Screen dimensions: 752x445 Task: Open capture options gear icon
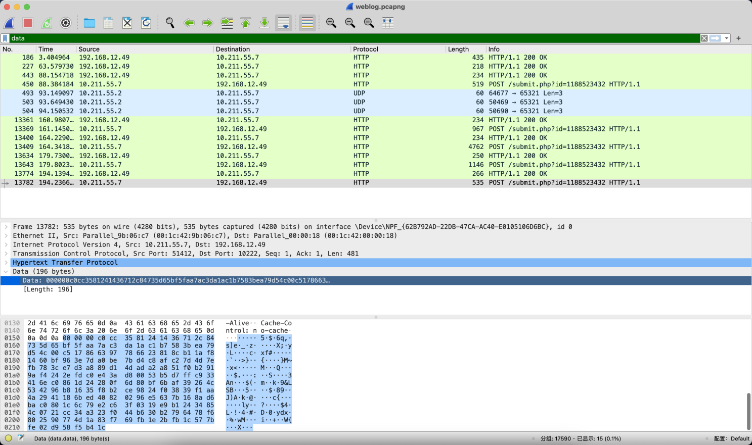(66, 23)
